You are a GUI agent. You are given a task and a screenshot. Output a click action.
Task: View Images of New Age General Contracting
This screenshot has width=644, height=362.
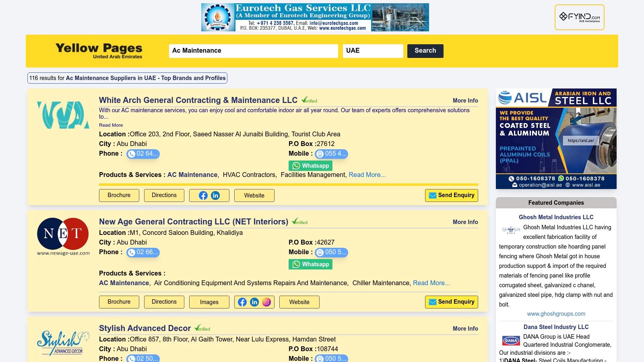pos(209,302)
